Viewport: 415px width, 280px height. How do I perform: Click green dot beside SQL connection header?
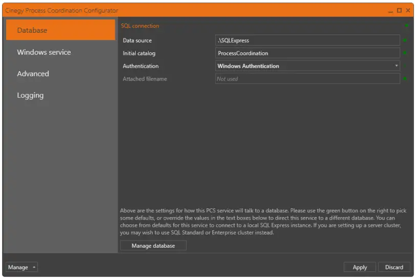[406, 25]
